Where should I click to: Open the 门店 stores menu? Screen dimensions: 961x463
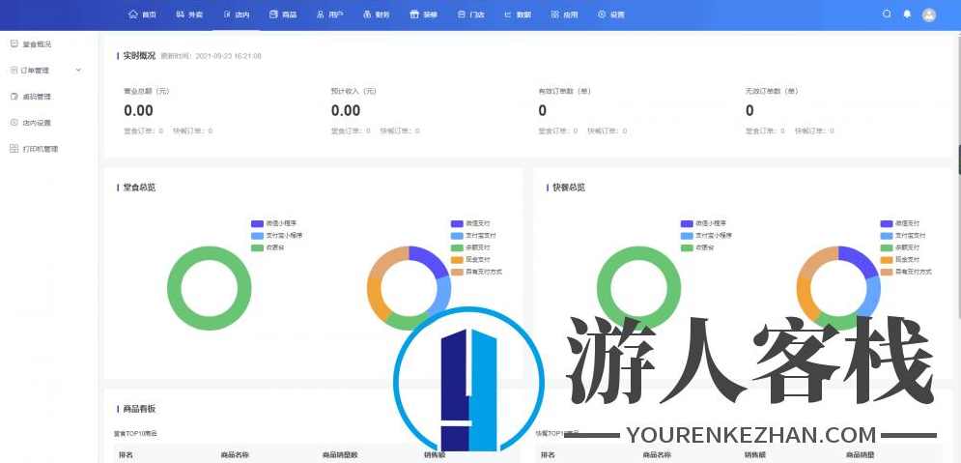pos(470,14)
